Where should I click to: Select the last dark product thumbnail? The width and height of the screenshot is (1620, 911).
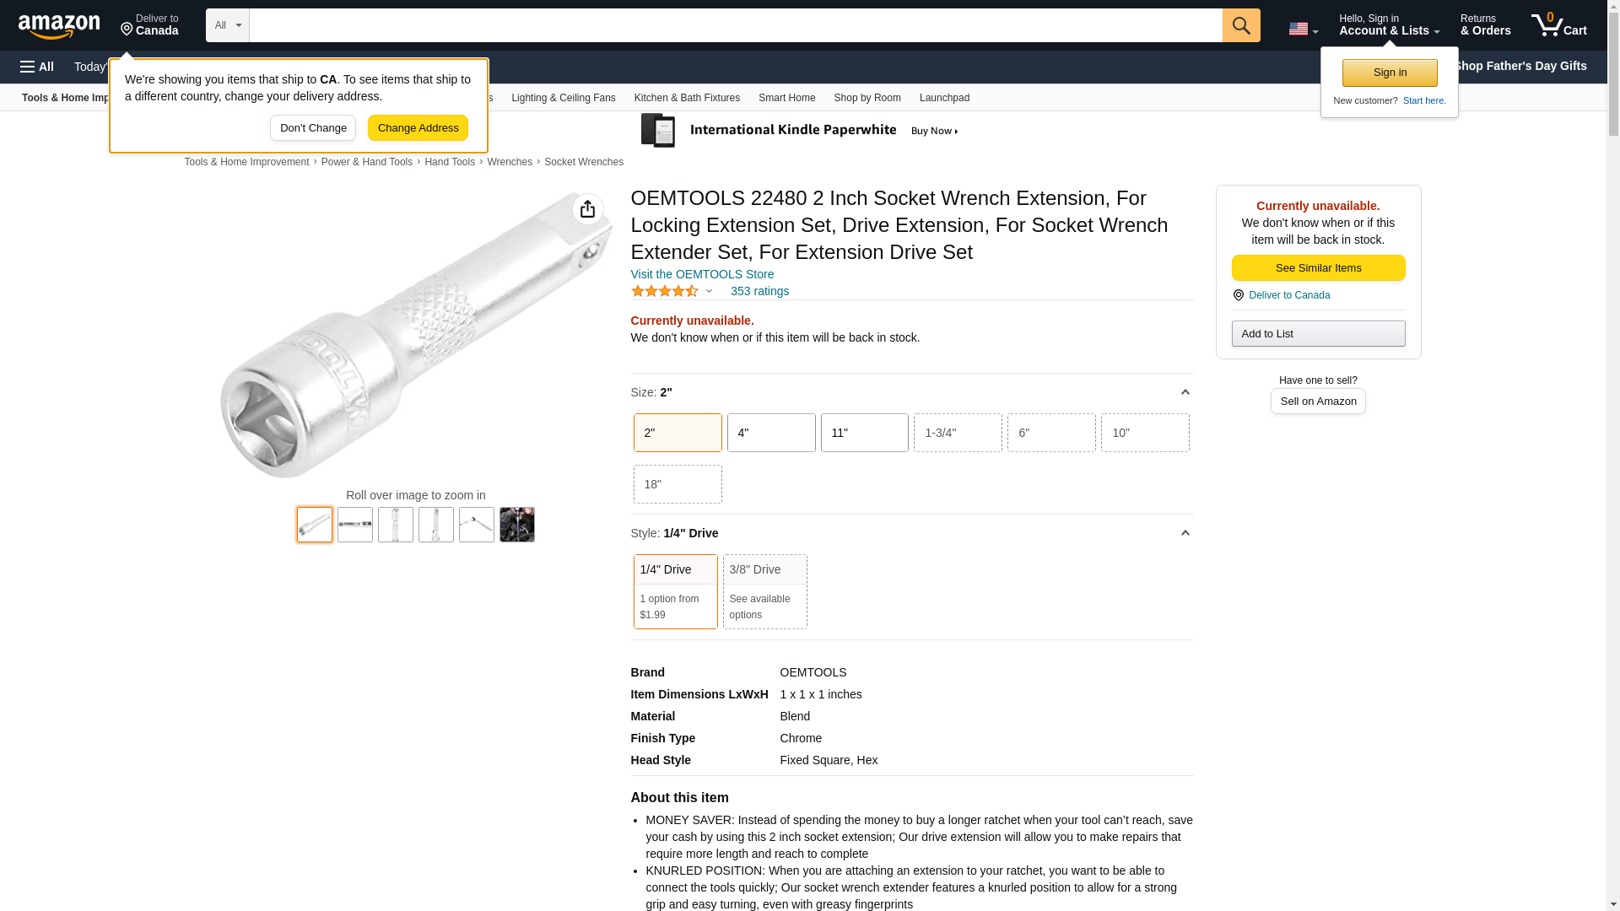tap(516, 525)
